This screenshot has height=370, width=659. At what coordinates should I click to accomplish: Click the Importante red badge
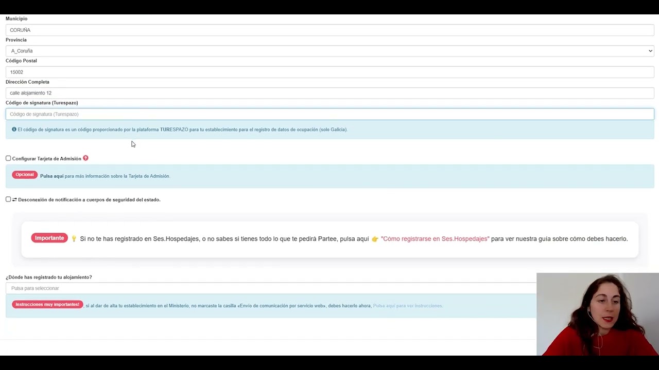point(49,238)
